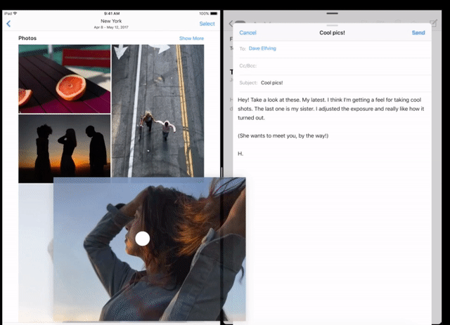The image size is (450, 325).
Task: Tap the 100% battery percentage label
Action: point(204,13)
